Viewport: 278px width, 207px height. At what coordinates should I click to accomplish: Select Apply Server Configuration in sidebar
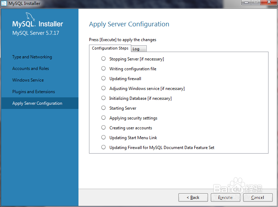click(40, 103)
